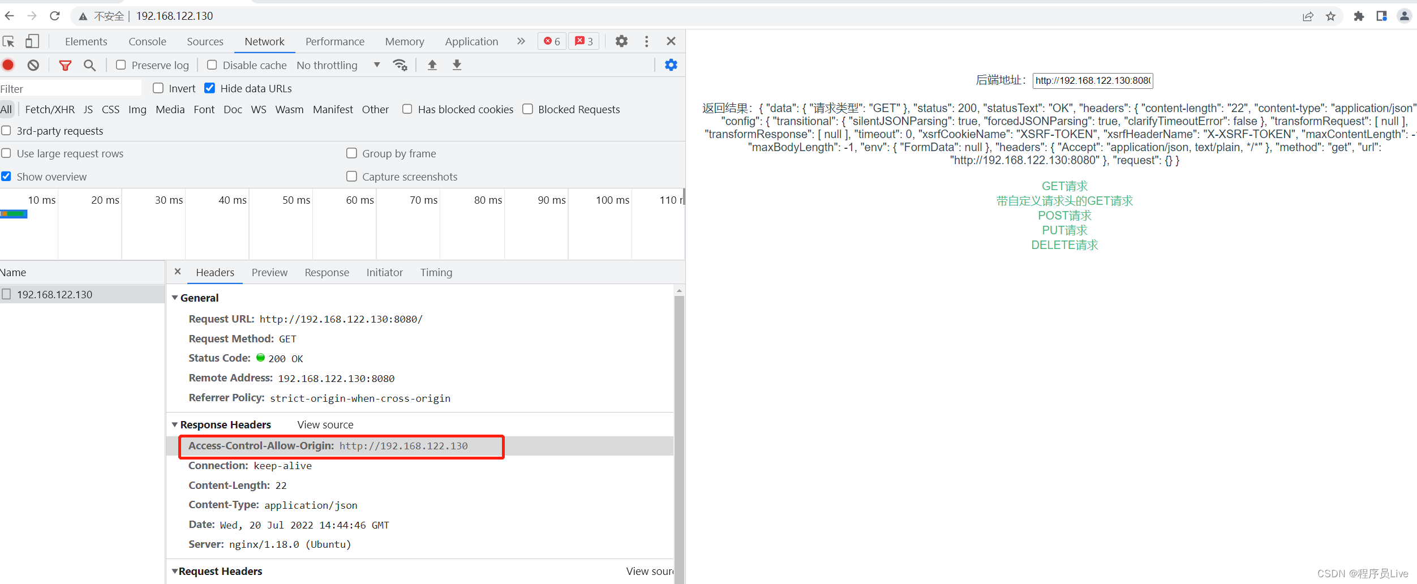1417x584 pixels.
Task: Open the inspect element picker
Action: click(x=8, y=41)
